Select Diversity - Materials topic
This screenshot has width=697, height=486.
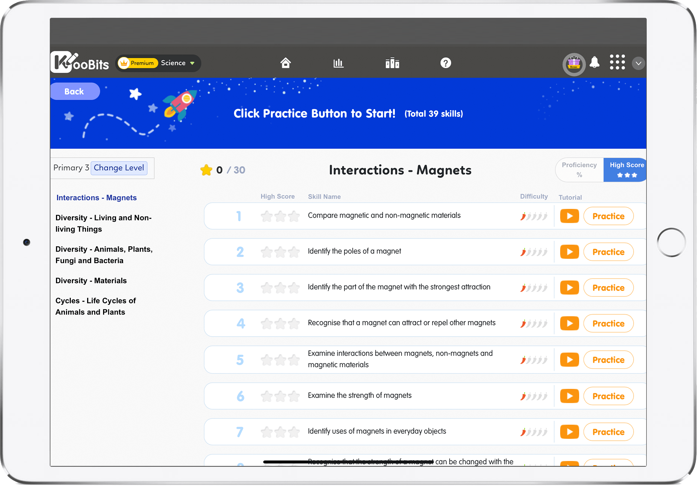pyautogui.click(x=91, y=281)
